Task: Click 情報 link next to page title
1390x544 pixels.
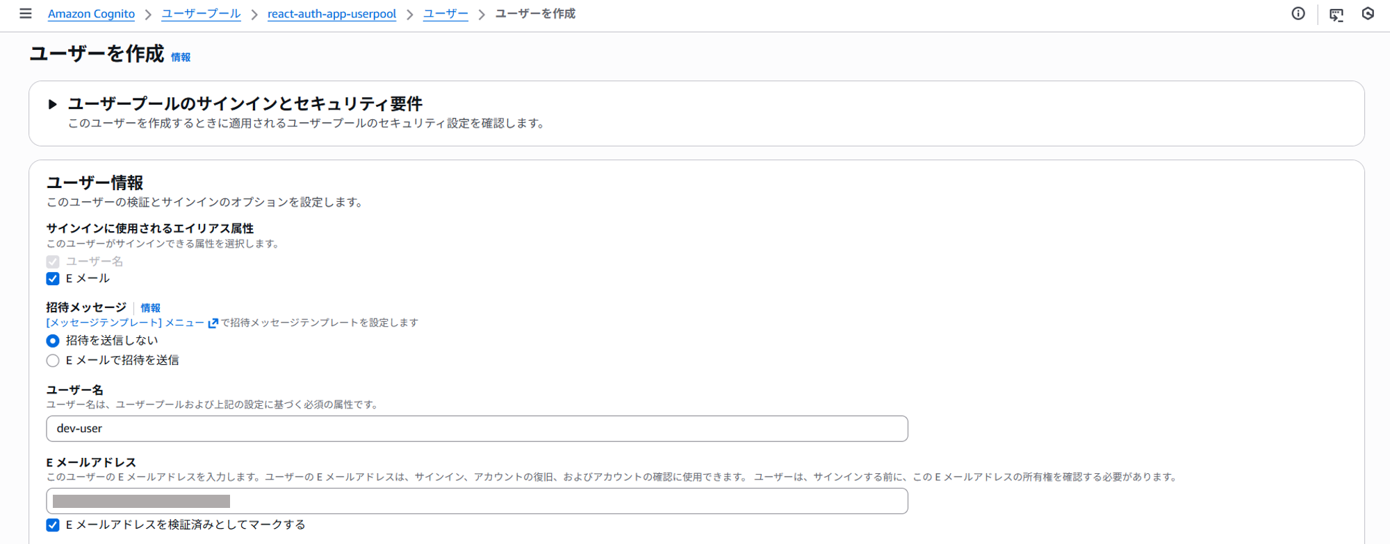Action: (x=181, y=57)
